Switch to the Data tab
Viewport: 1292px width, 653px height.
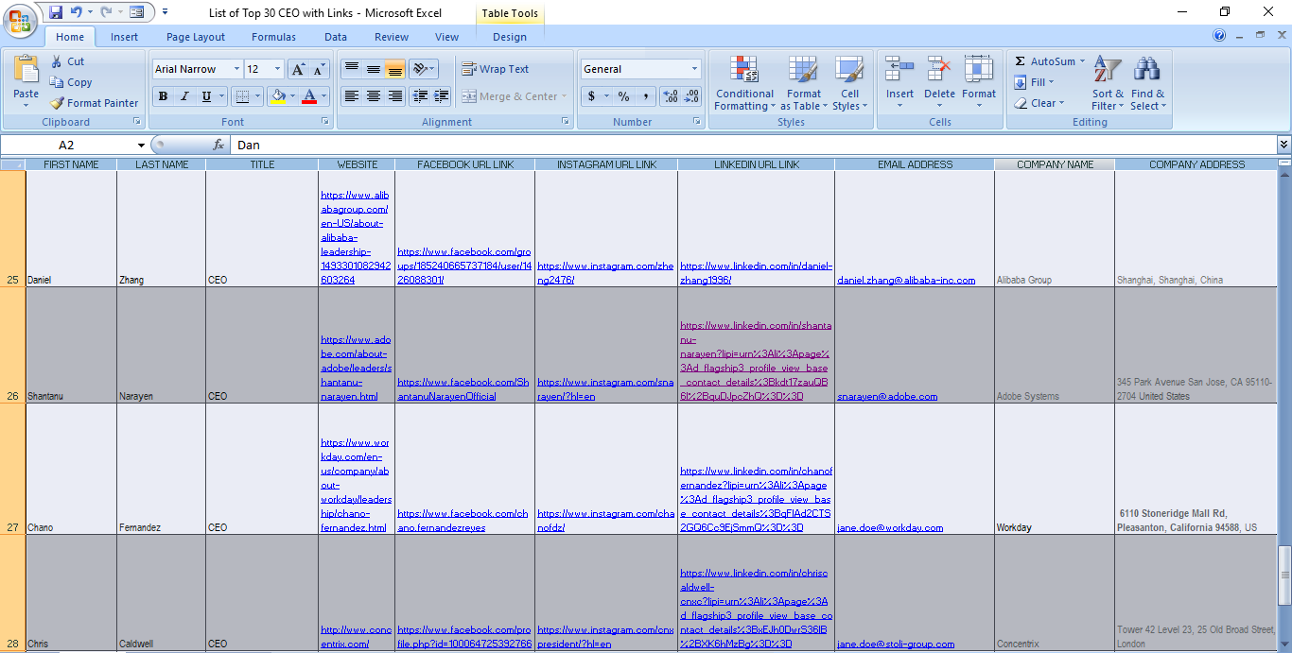[336, 37]
